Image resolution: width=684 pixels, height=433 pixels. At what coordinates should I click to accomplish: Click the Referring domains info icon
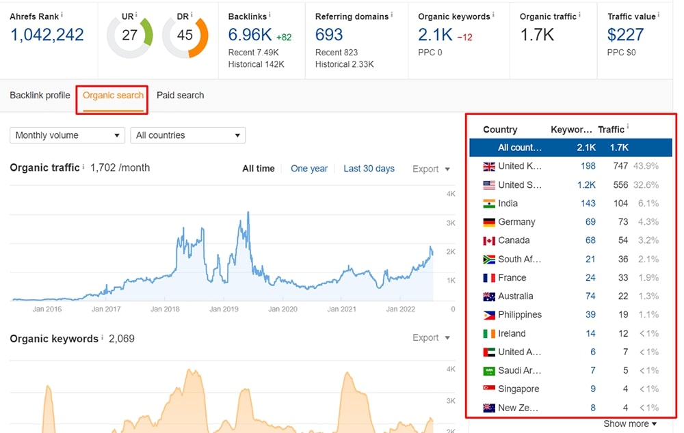[x=391, y=15]
